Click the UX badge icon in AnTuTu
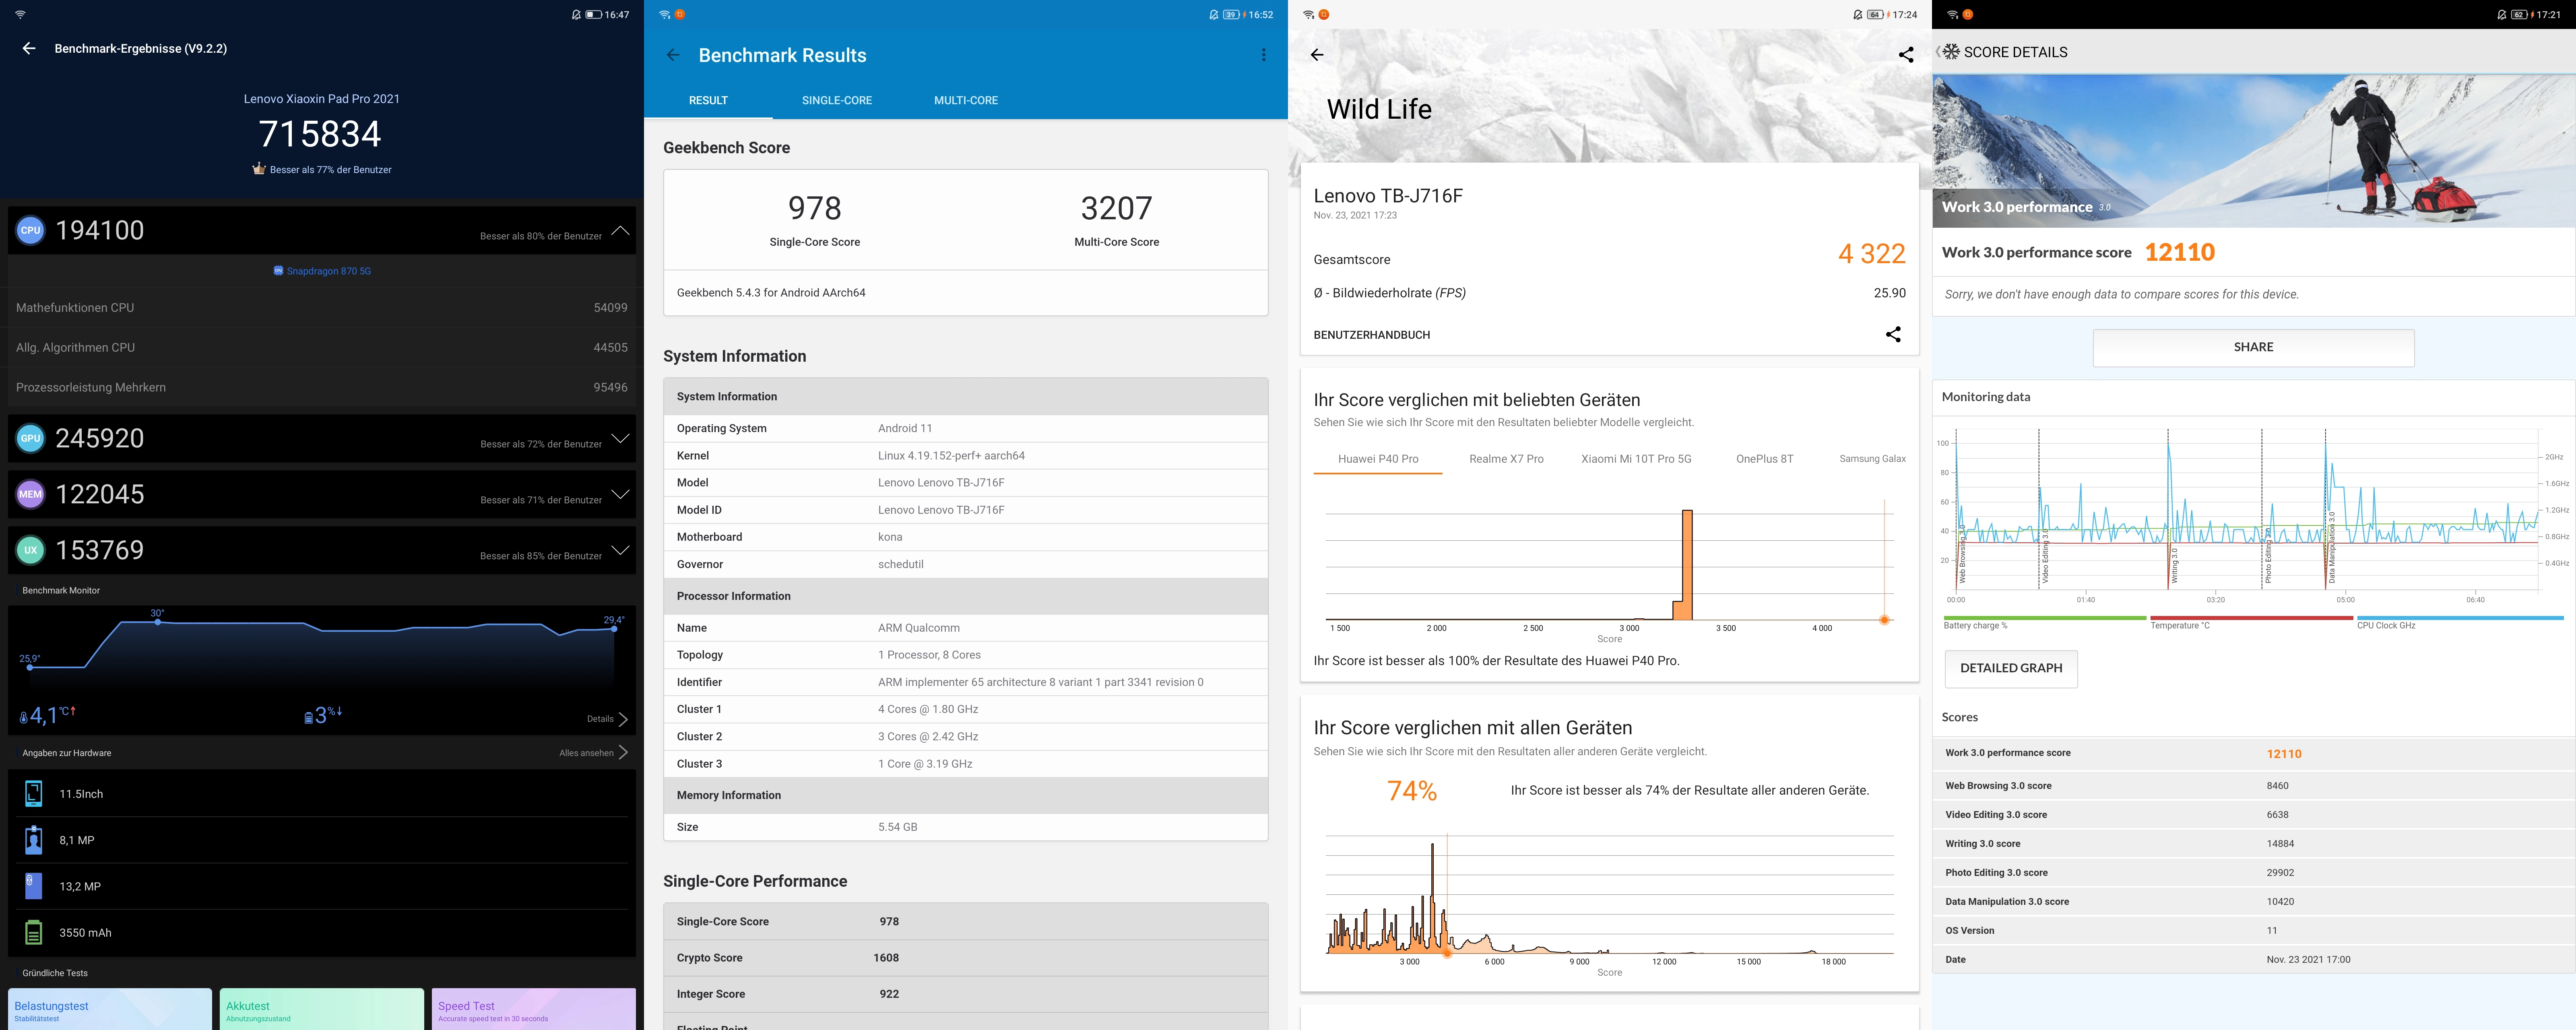 pyautogui.click(x=31, y=550)
